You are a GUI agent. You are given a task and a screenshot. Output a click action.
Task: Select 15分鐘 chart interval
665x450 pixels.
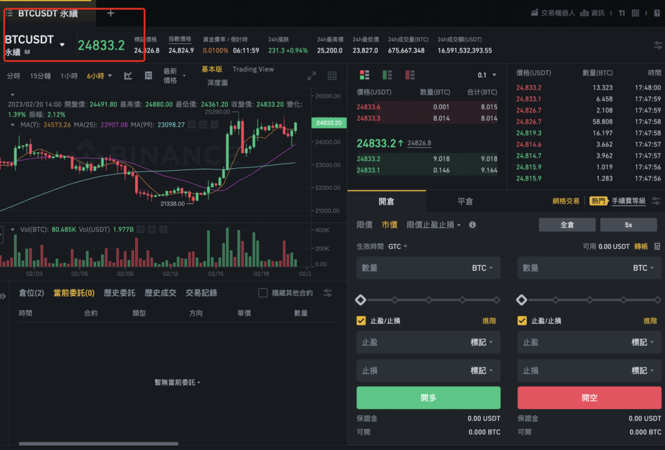click(x=40, y=76)
